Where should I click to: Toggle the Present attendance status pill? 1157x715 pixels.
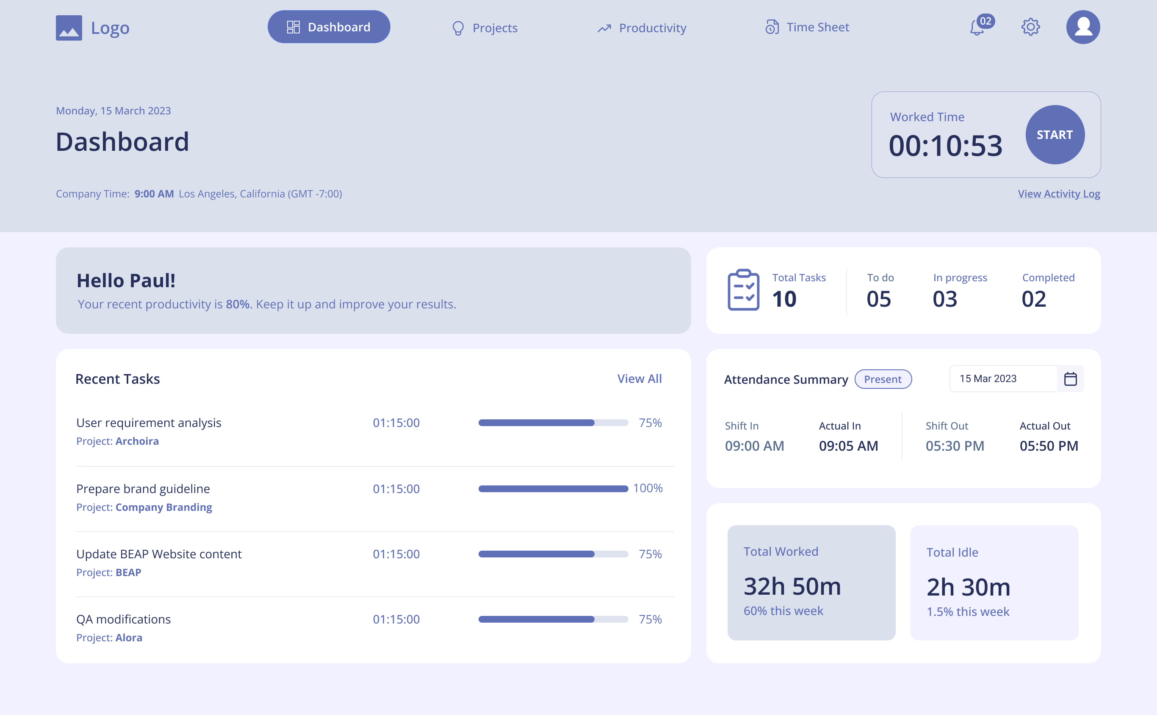point(883,379)
